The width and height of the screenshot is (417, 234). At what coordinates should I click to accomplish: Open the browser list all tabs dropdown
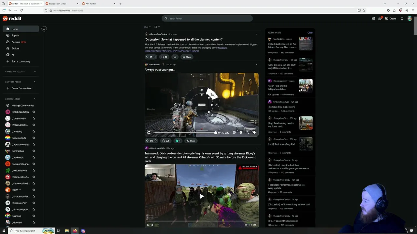pyautogui.click(x=385, y=4)
